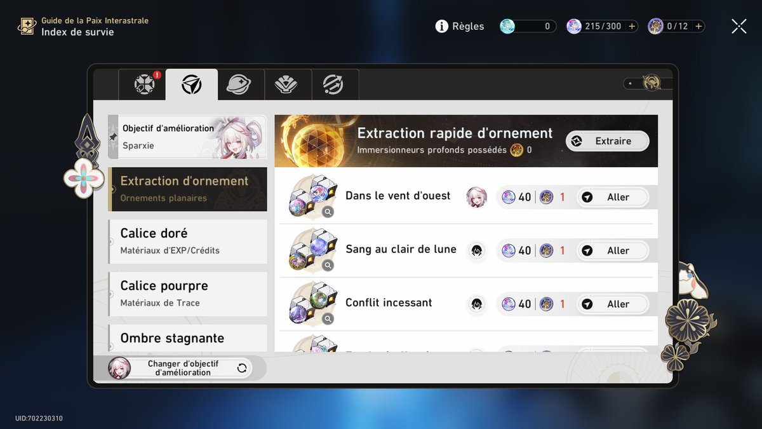Image resolution: width=762 pixels, height=429 pixels.
Task: Switch to the planet icon tab
Action: coord(239,85)
